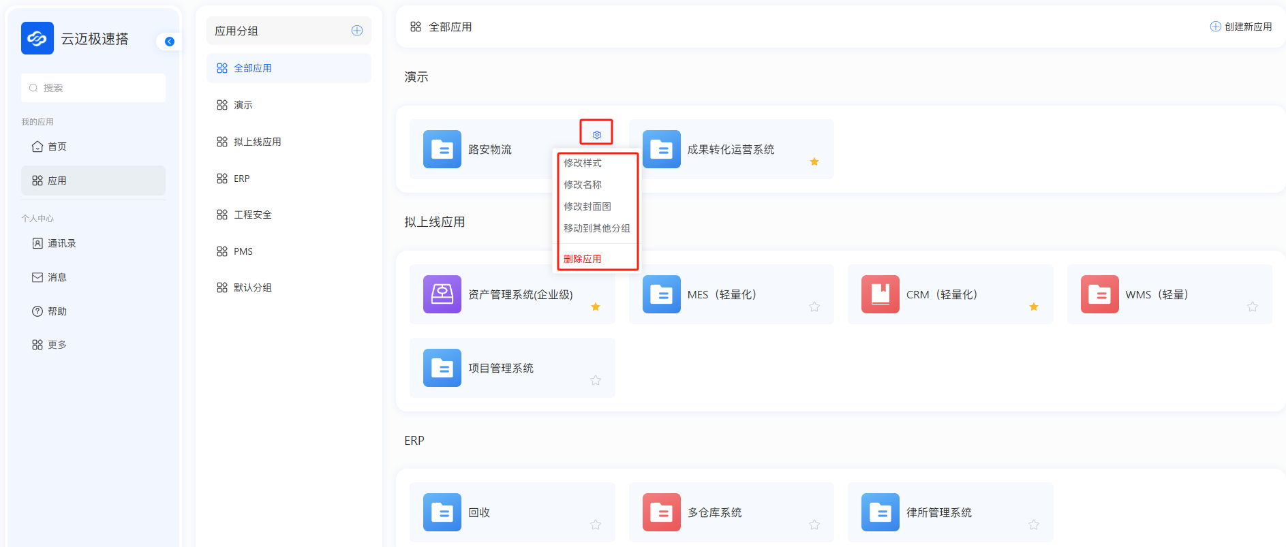Open 通讯录 in the left sidebar

(x=61, y=243)
